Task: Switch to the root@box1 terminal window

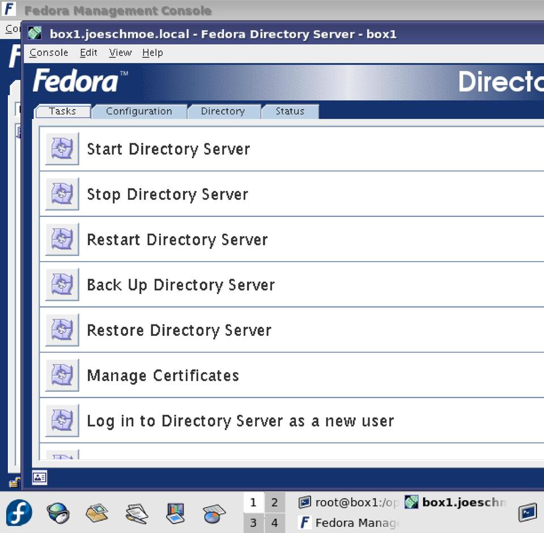Action: click(x=350, y=502)
